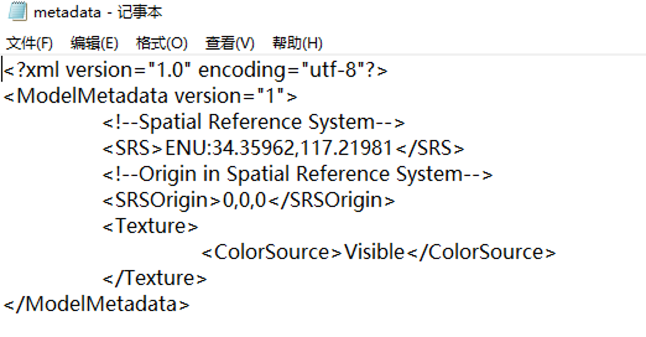
Task: Open the 编辑(E) menu
Action: click(x=94, y=43)
